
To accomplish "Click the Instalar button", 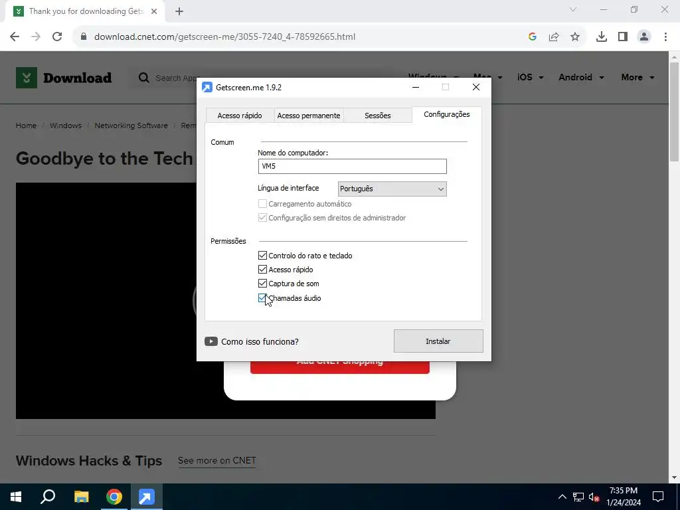I will tap(438, 341).
